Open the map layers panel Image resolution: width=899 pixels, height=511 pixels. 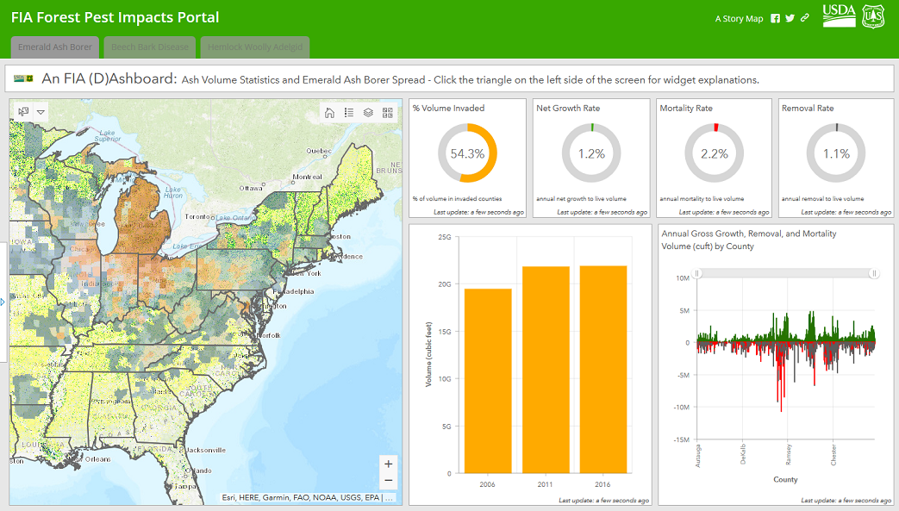pos(368,112)
